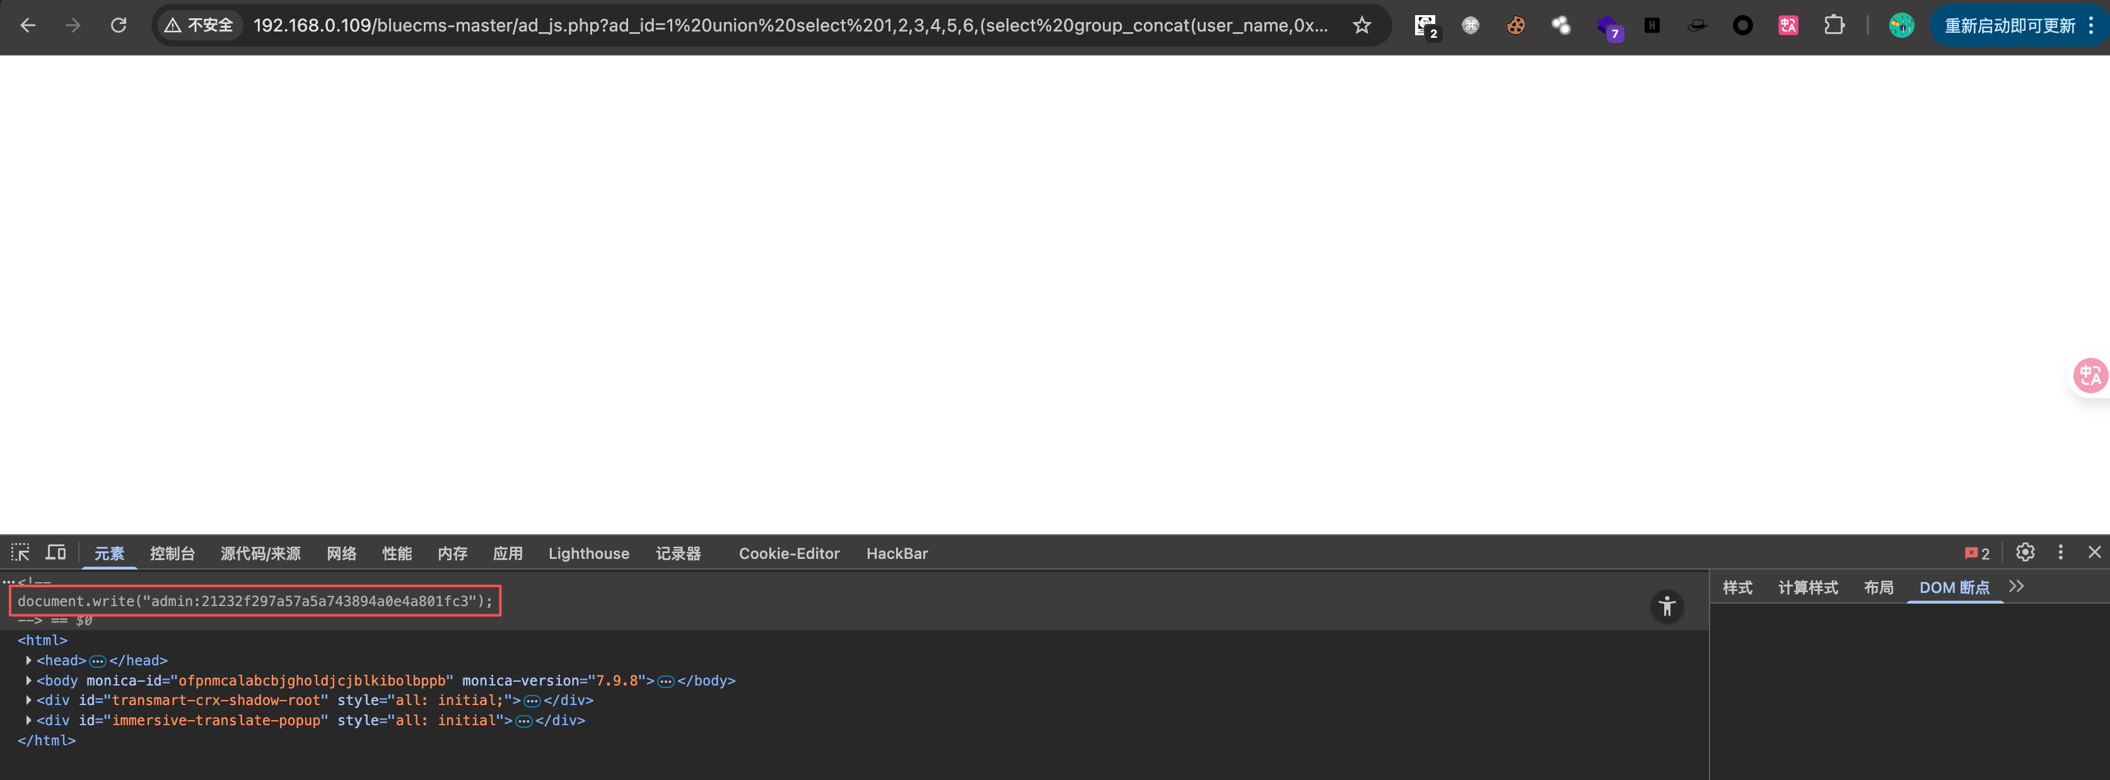Open DevTools settings gear
Screen dimensions: 2110x780
[x=2025, y=553]
